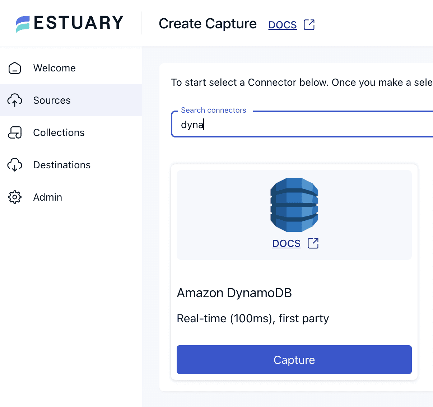Click the external link icon on the connector card
Screen dimensions: 433x407
(x=313, y=243)
